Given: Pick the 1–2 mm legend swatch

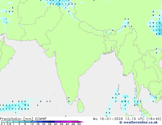Looking at the screenshot, I should (x=16, y=122).
